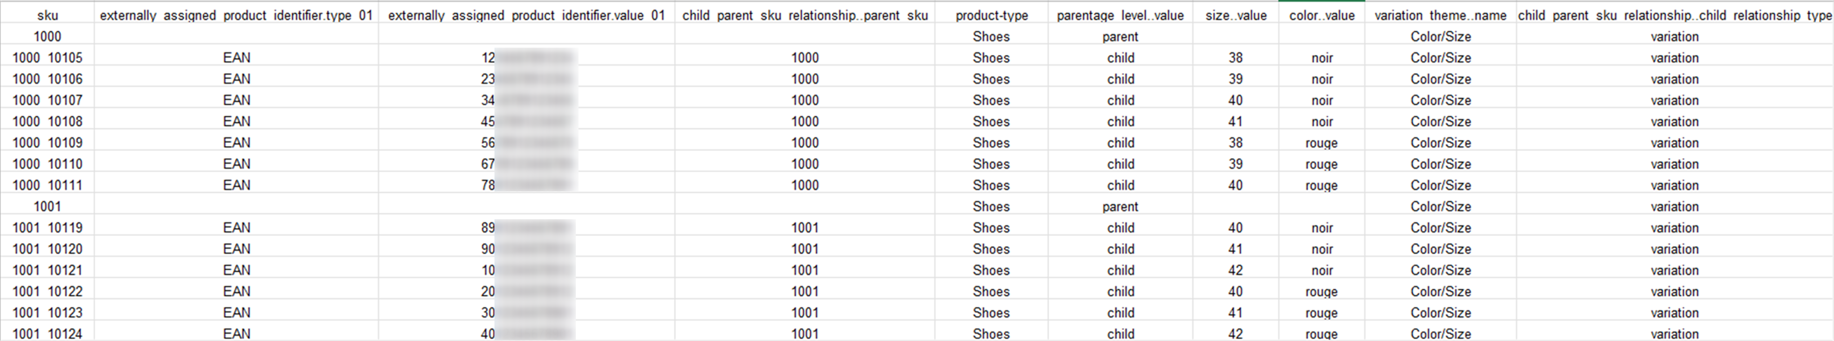This screenshot has height=341, width=1834.
Task: Click sku cell "1000 10105"
Action: point(48,58)
